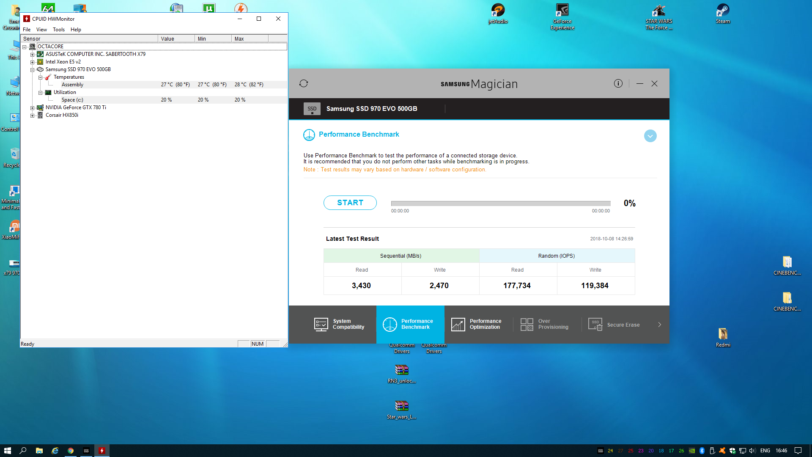The height and width of the screenshot is (457, 812).
Task: Collapse the OCTACORE tree node
Action: [25, 47]
